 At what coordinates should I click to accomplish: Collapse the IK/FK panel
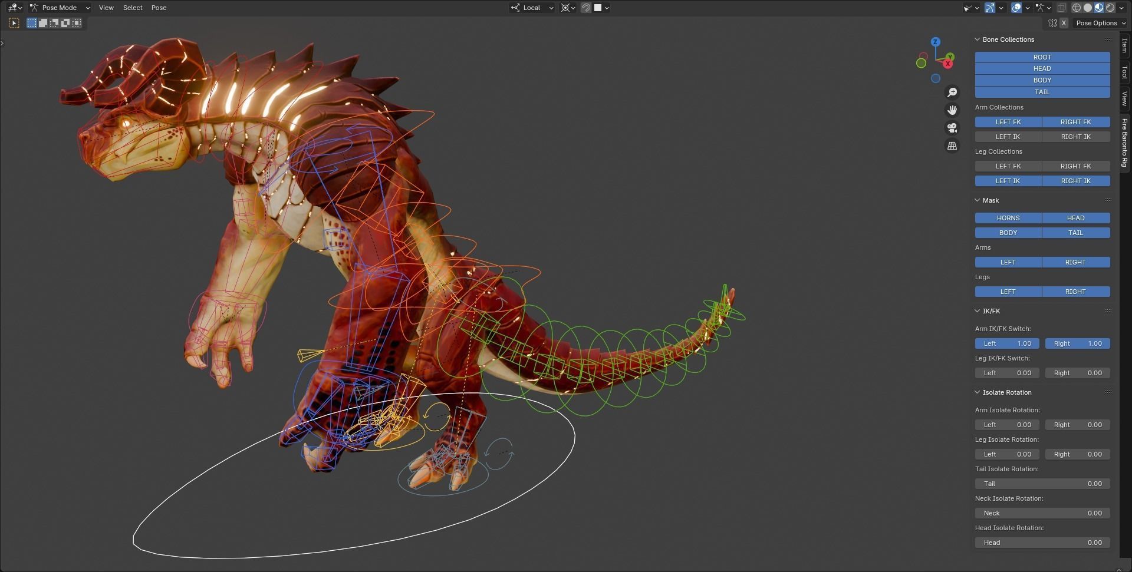tap(977, 311)
